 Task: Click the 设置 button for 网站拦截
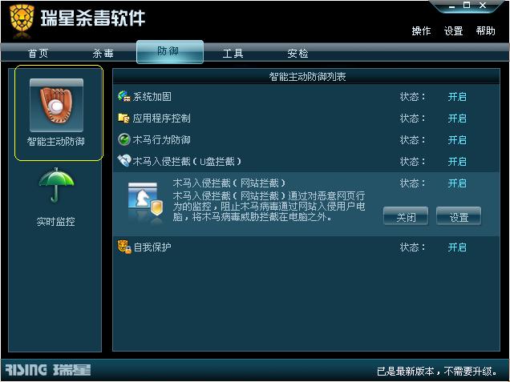(x=459, y=216)
